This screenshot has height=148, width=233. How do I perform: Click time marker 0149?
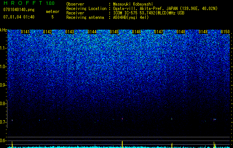click(203, 32)
